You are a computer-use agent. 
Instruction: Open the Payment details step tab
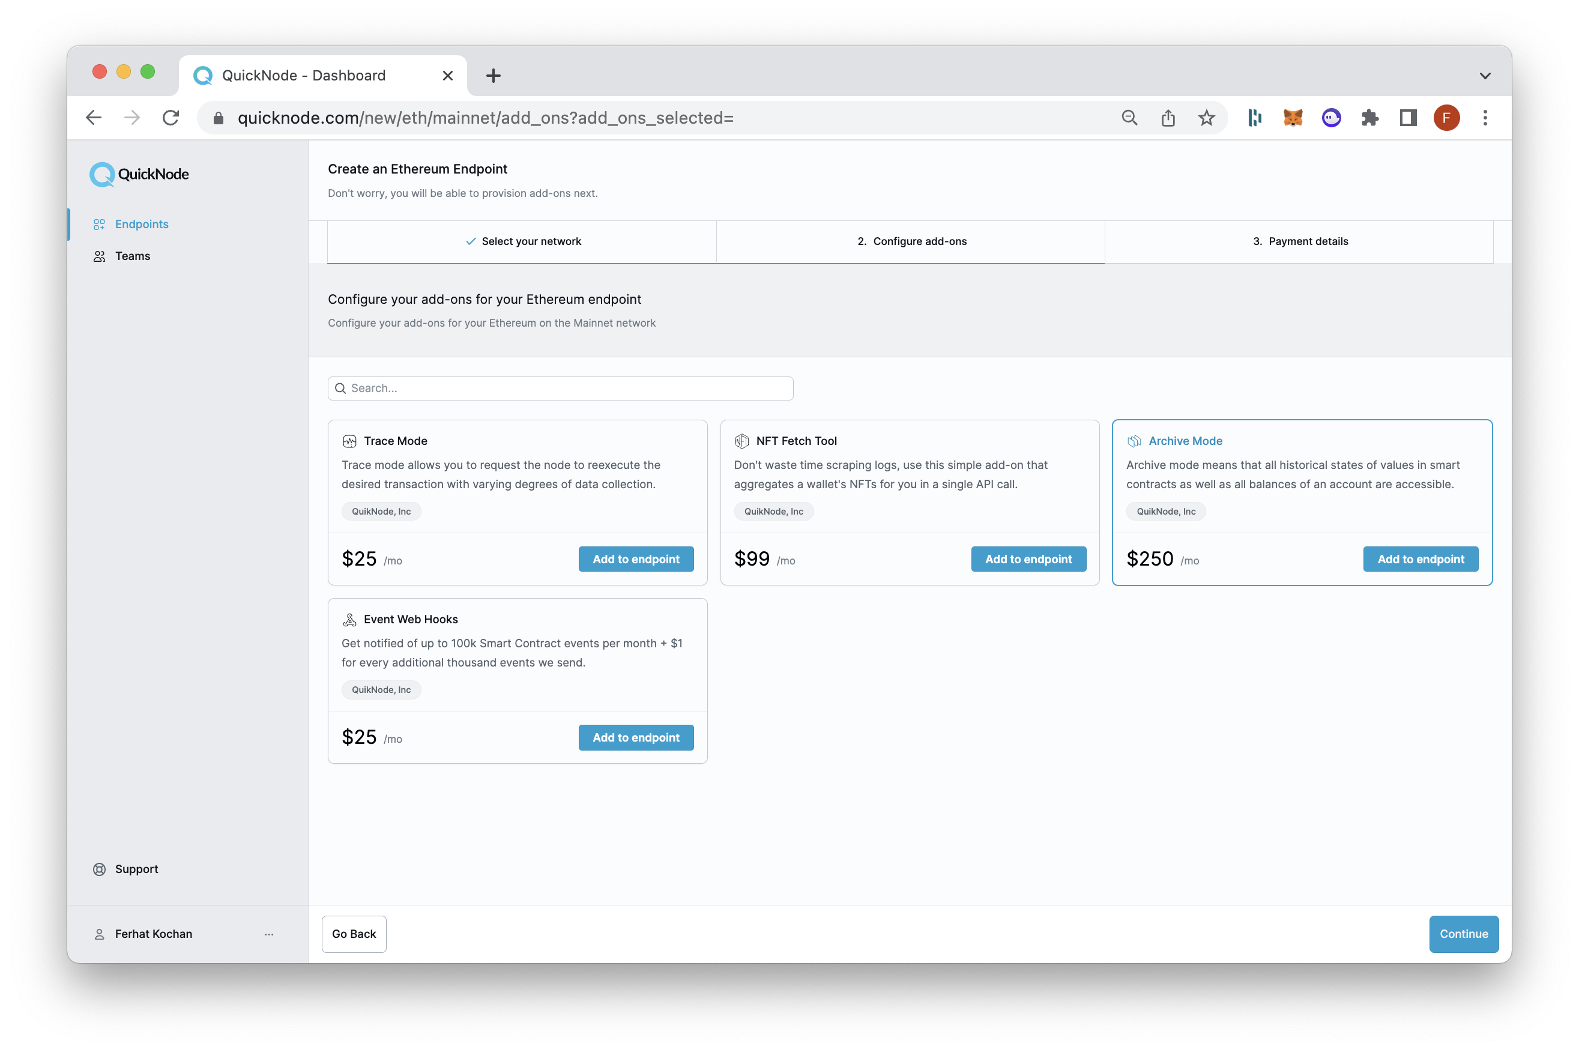(x=1299, y=241)
